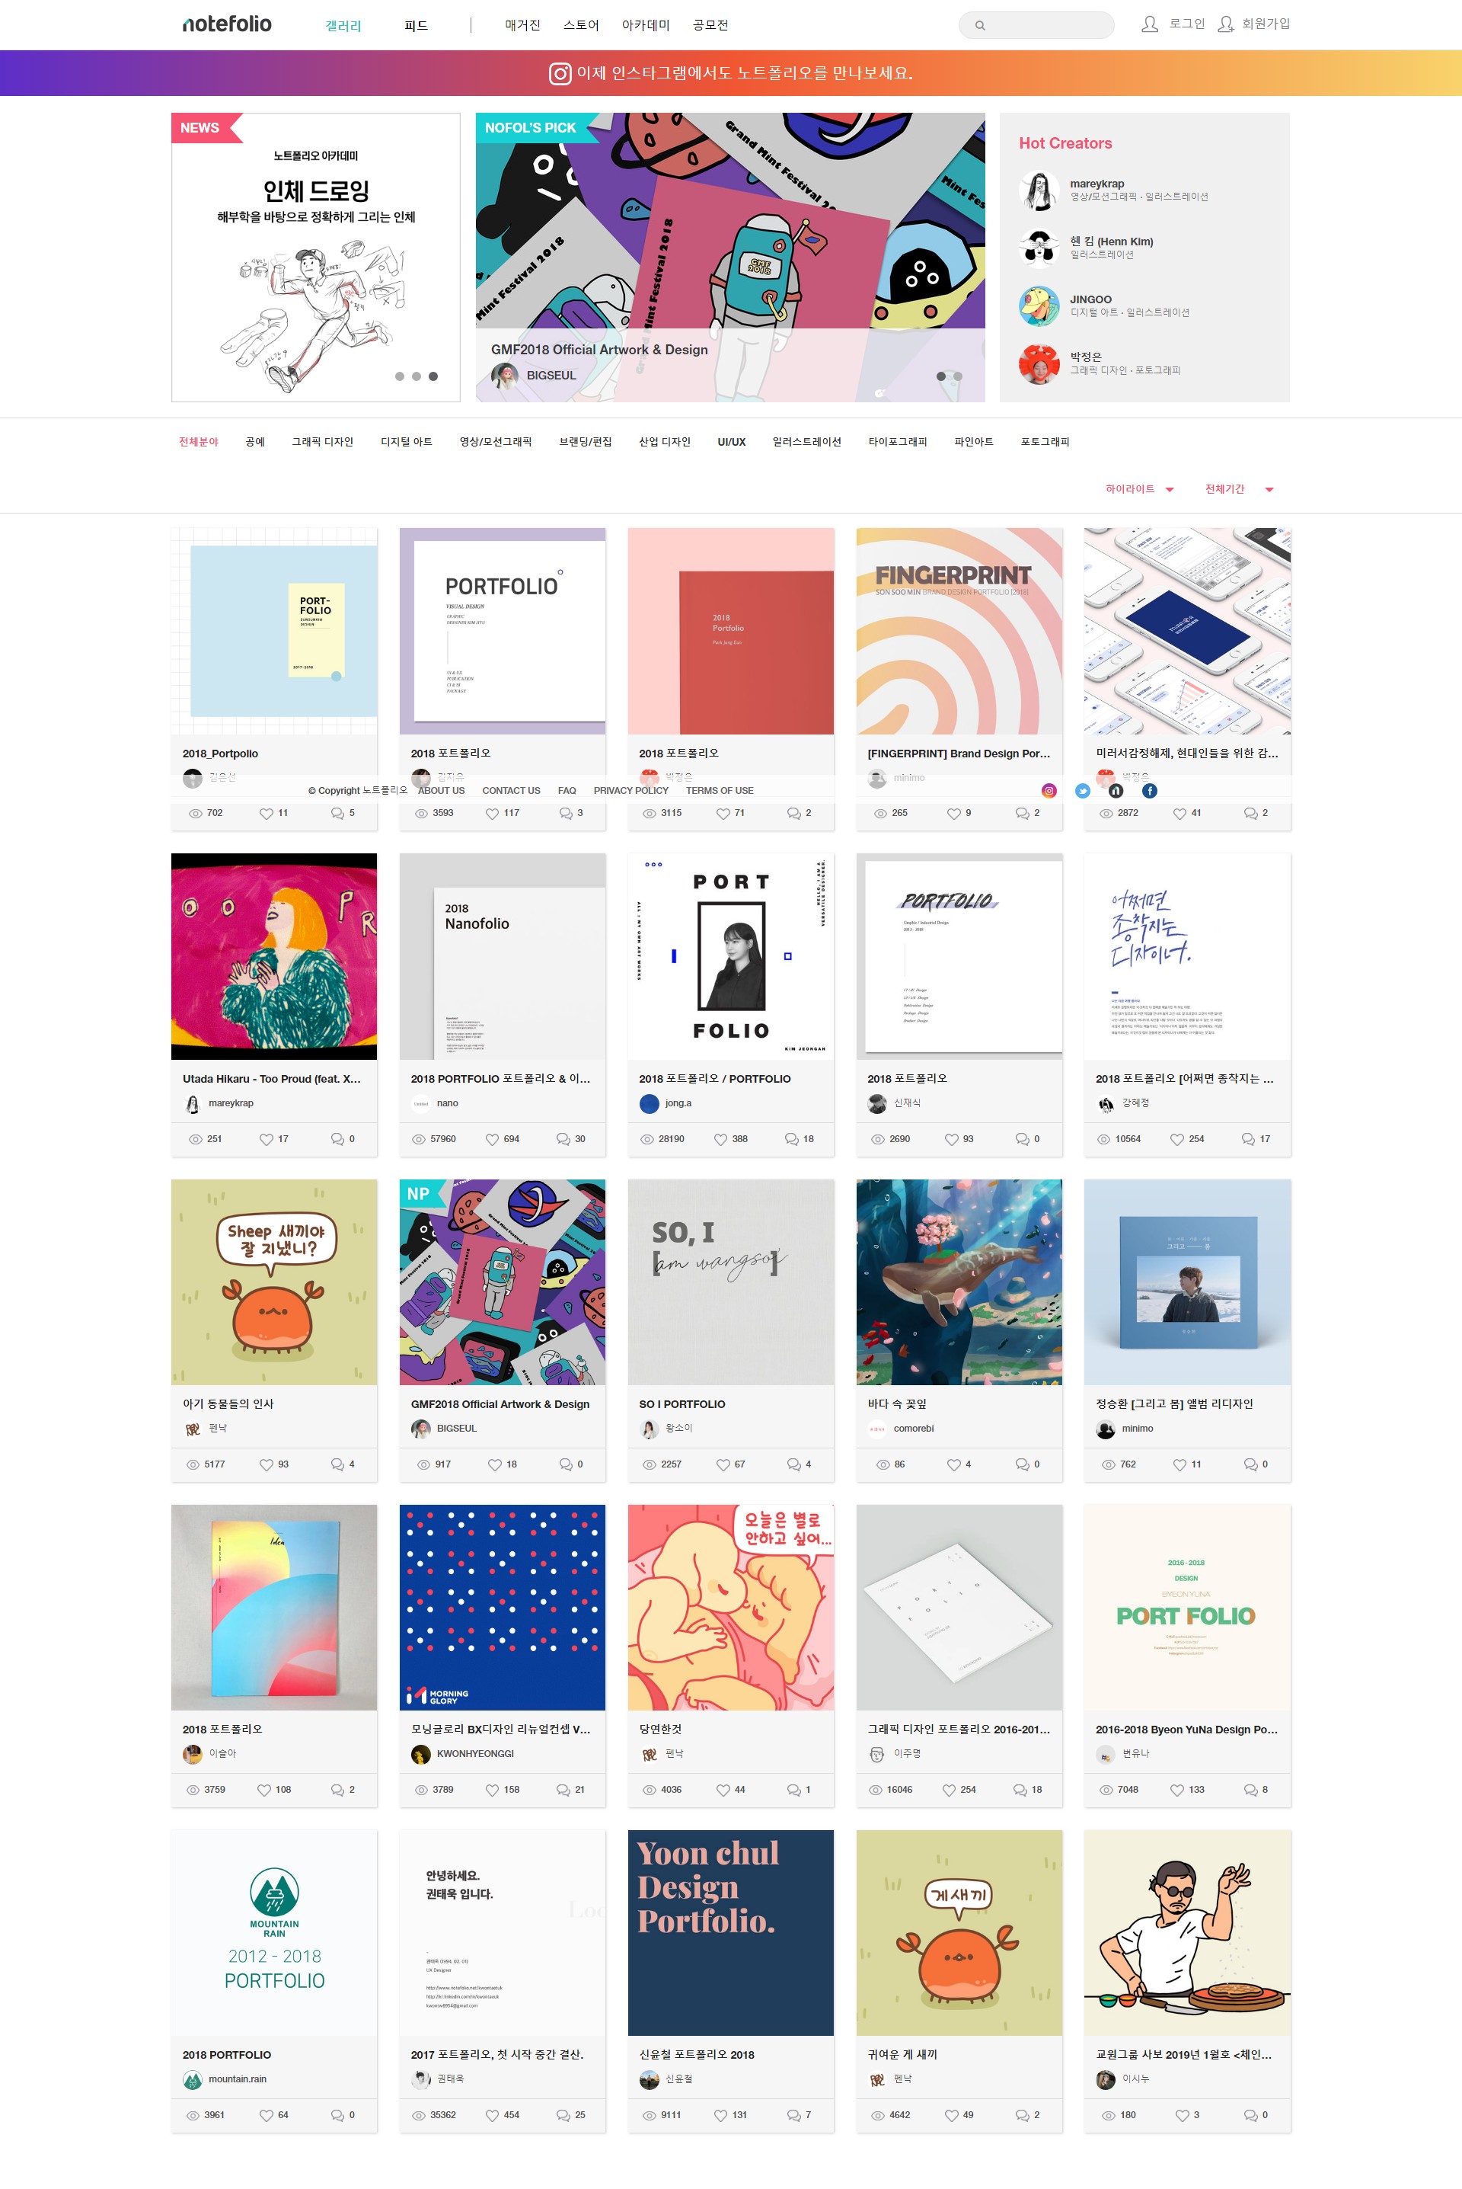
Task: Expand the 하이라이트 sort dropdown
Action: pyautogui.click(x=1139, y=488)
